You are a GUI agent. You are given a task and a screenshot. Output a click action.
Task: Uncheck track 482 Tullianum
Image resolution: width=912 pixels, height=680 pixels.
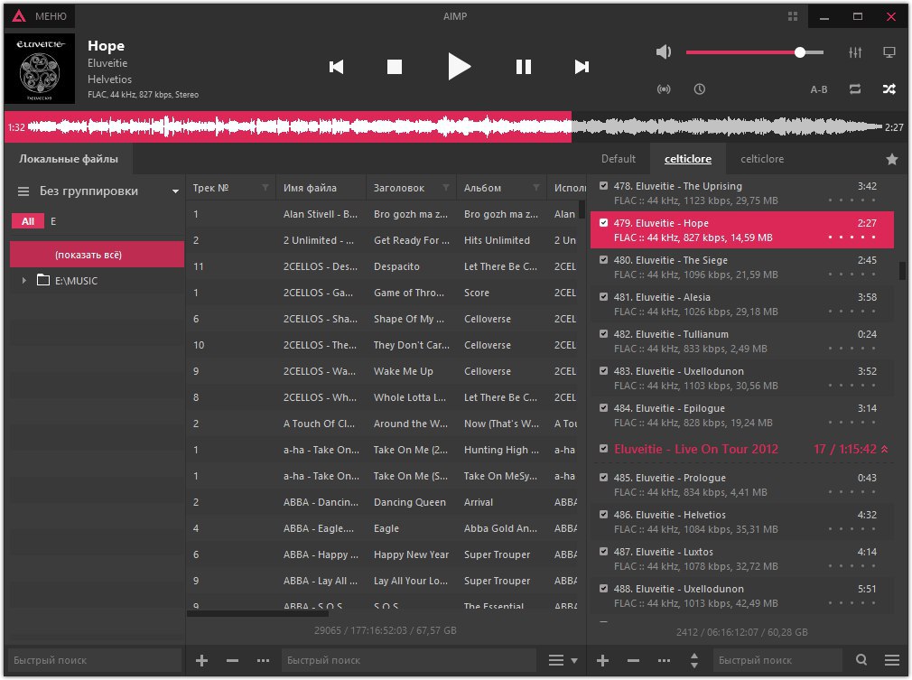[604, 334]
